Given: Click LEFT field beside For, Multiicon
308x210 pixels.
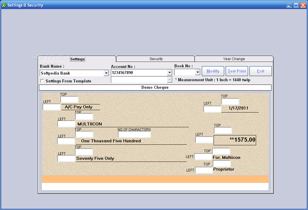Looking at the screenshot, I should (x=203, y=157).
